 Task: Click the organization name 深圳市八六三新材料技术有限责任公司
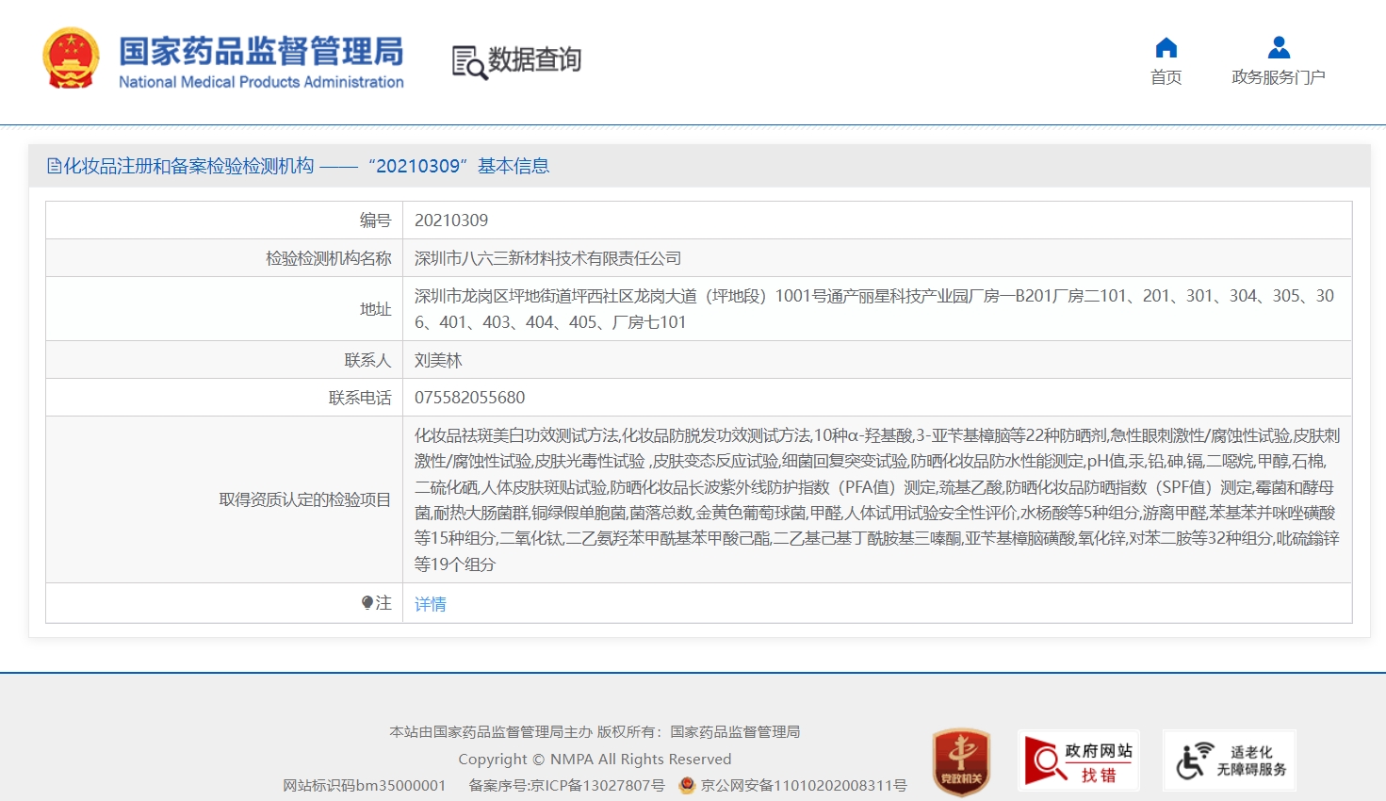tap(547, 258)
